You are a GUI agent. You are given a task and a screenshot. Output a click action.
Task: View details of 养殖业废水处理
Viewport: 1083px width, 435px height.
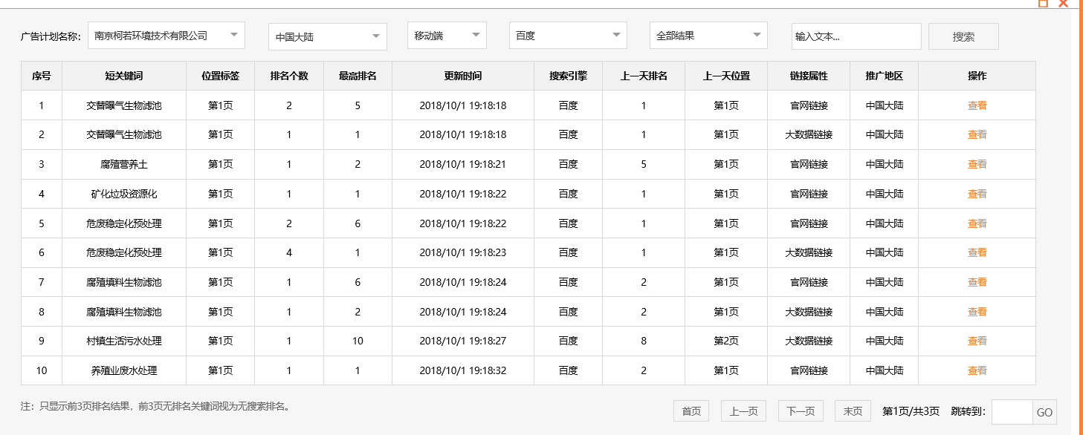point(976,370)
